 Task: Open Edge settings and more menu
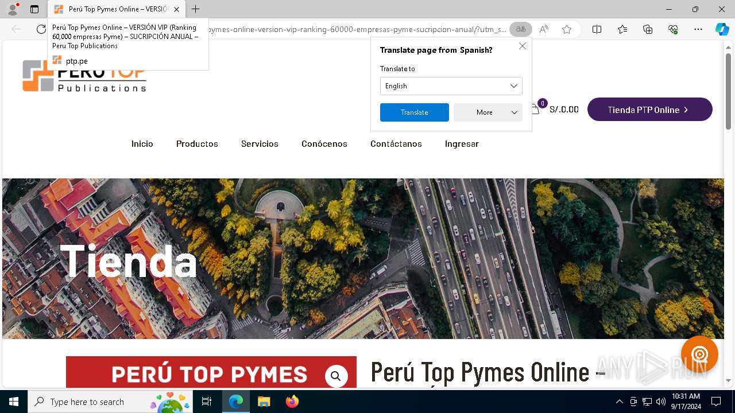coord(698,29)
